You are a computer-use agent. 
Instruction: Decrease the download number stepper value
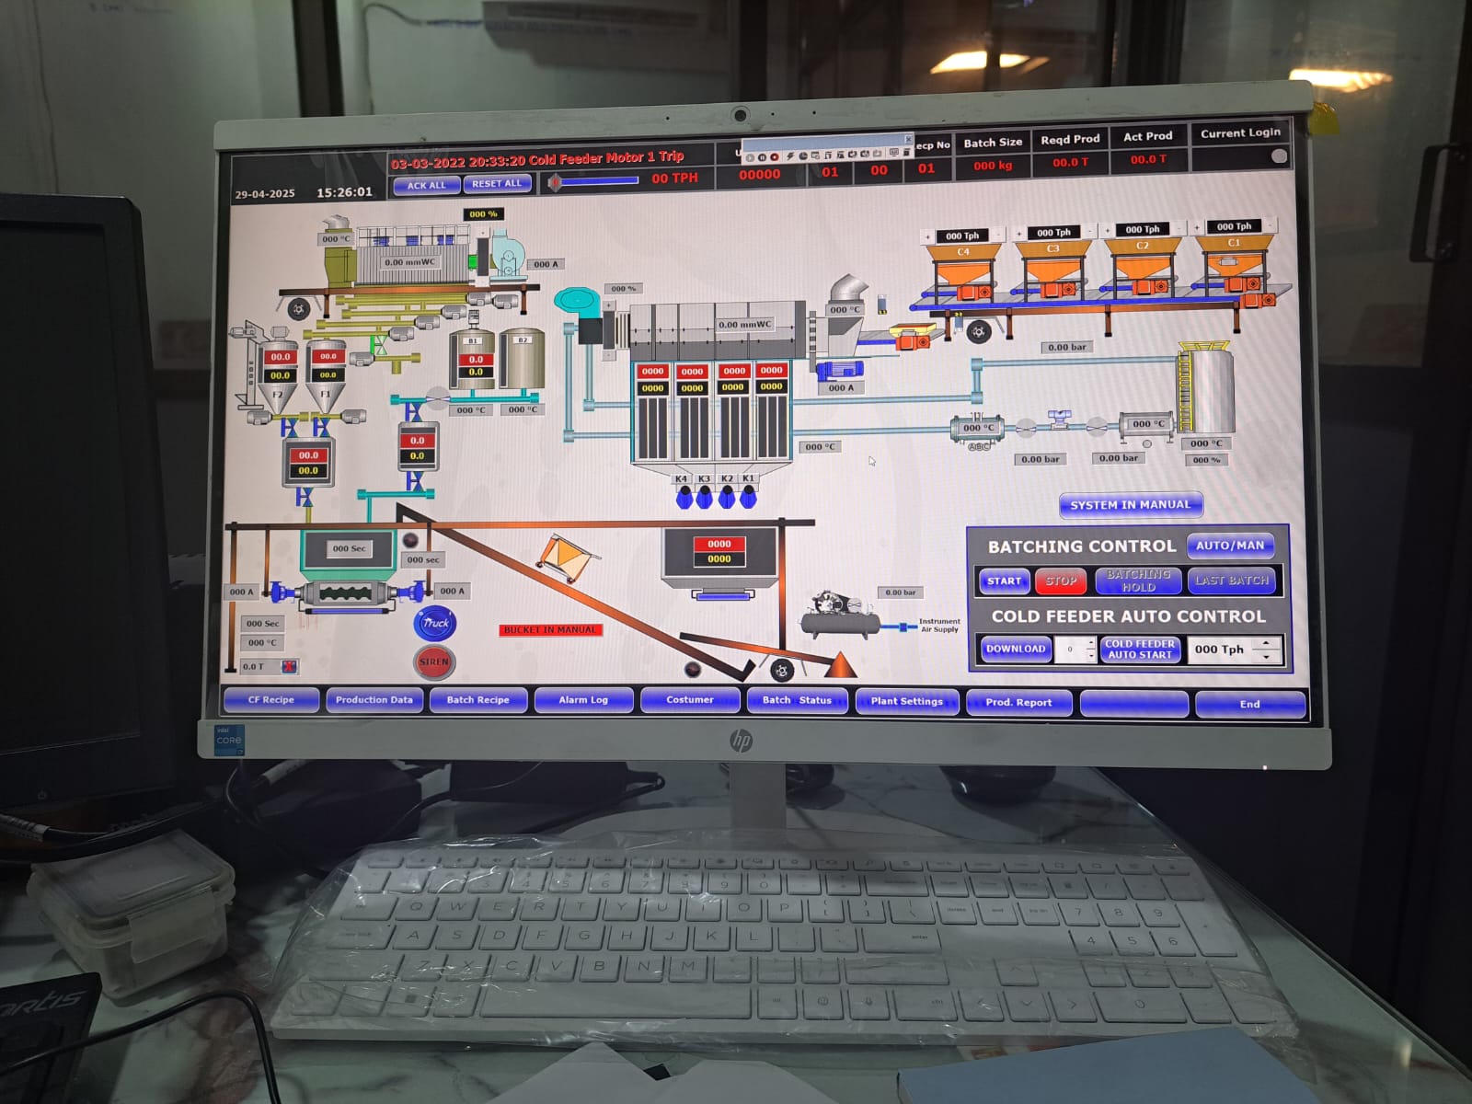point(1090,655)
